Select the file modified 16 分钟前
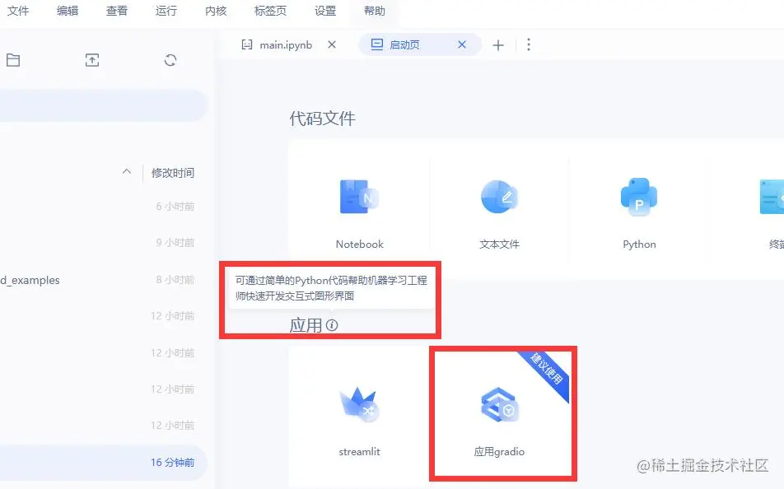 pos(102,463)
